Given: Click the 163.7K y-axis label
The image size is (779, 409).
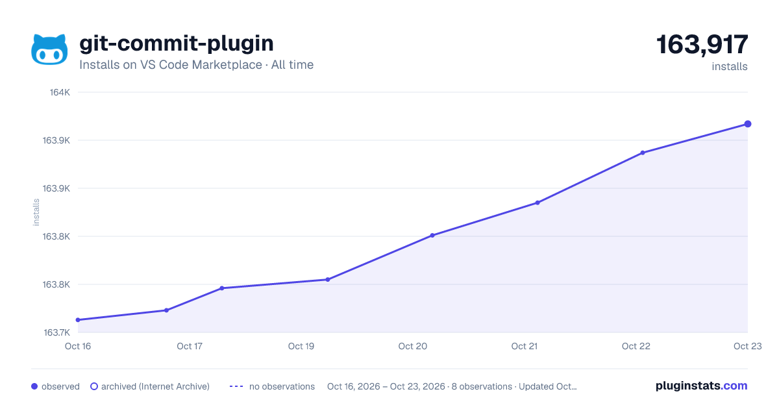Looking at the screenshot, I should pos(57,332).
